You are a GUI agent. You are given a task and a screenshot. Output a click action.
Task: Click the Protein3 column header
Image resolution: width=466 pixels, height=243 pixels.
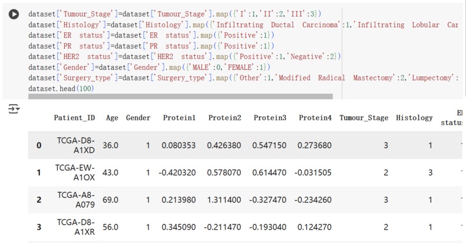(x=270, y=118)
